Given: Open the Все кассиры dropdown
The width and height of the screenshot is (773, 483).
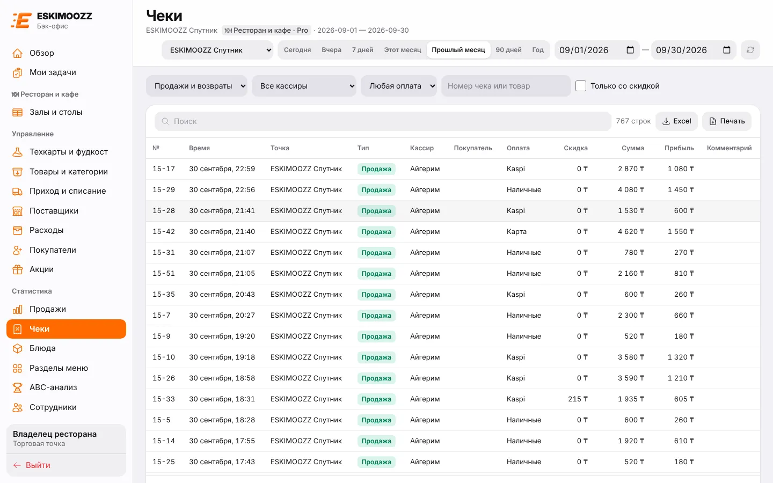Looking at the screenshot, I should coord(304,86).
